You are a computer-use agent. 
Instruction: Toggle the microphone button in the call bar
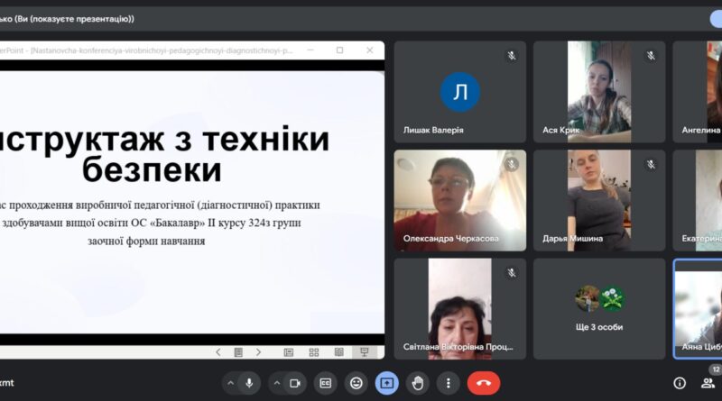[249, 383]
